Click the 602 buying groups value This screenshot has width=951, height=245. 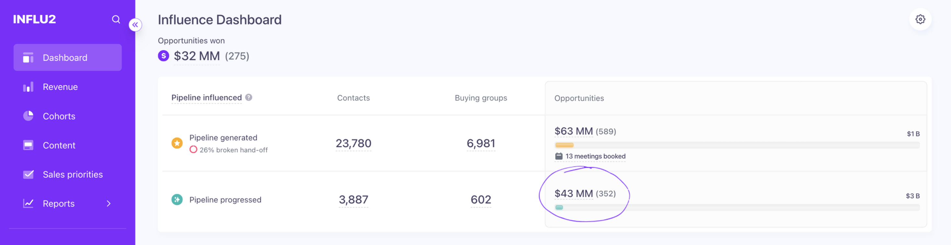coord(481,199)
